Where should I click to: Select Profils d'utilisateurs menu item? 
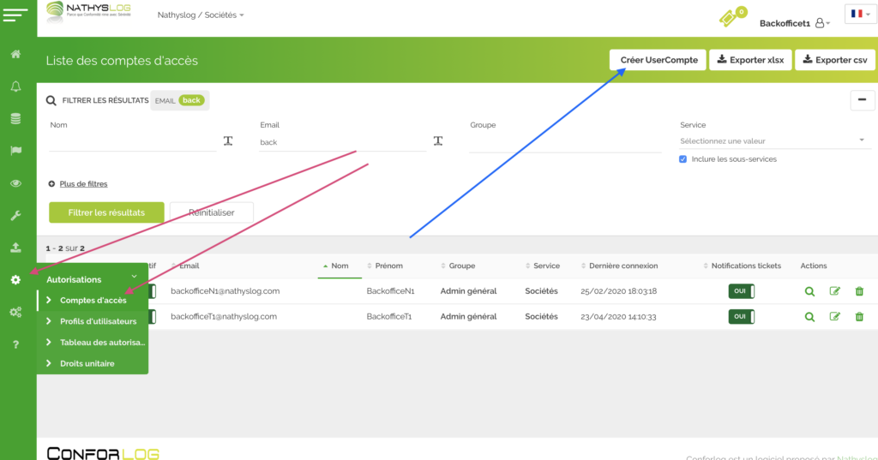coord(98,321)
